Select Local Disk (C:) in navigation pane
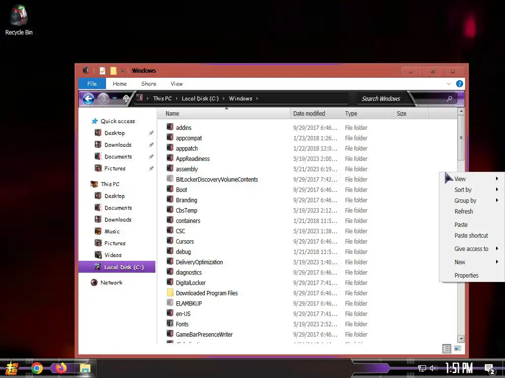The width and height of the screenshot is (505, 378). tap(117, 267)
